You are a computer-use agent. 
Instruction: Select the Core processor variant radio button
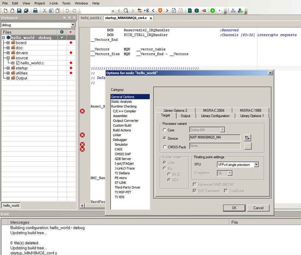tap(165, 130)
